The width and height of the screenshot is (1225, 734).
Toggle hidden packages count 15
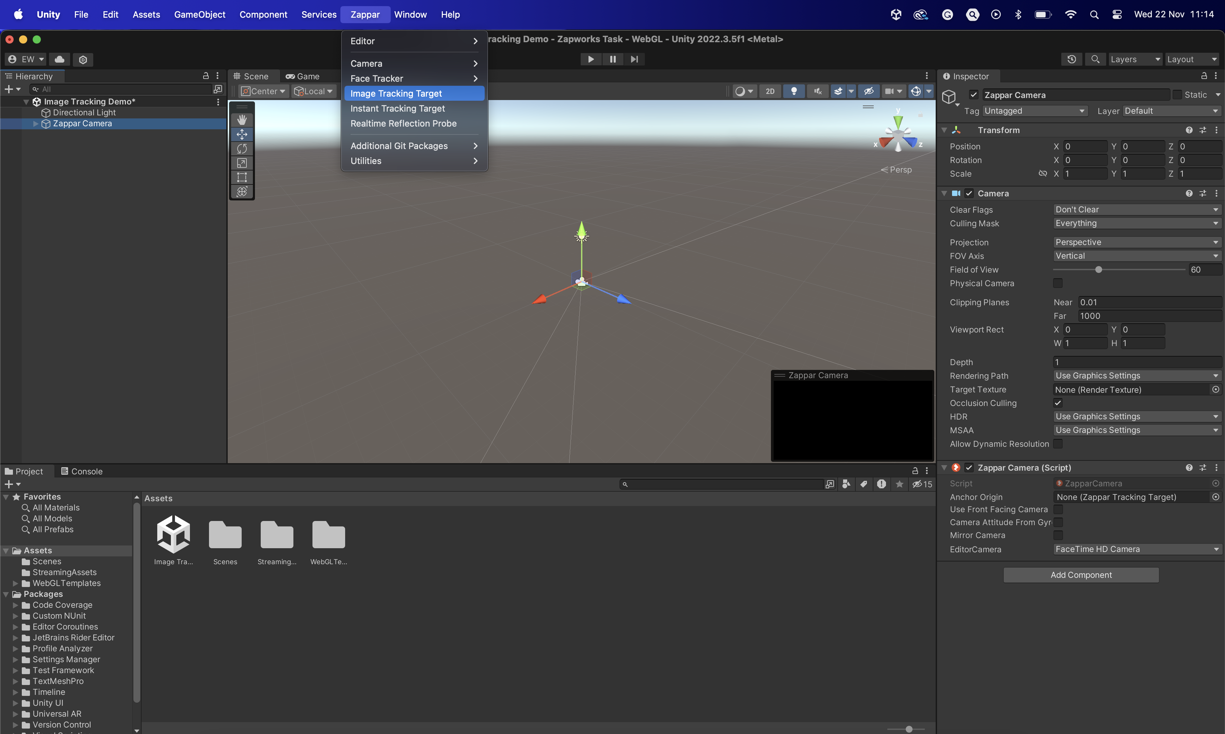922,484
